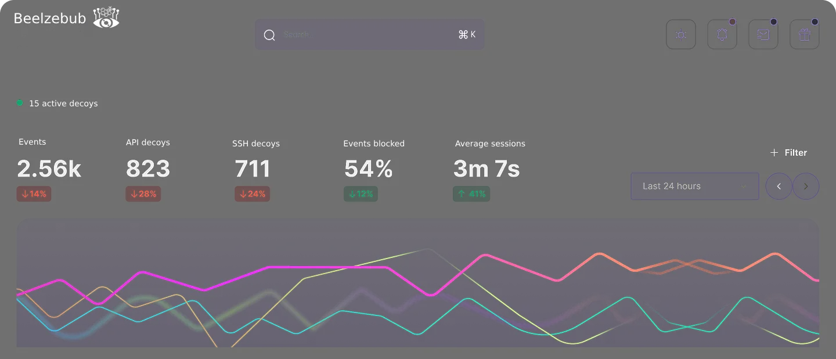
Task: Click the magnifying glass in the search bar
Action: click(x=269, y=35)
